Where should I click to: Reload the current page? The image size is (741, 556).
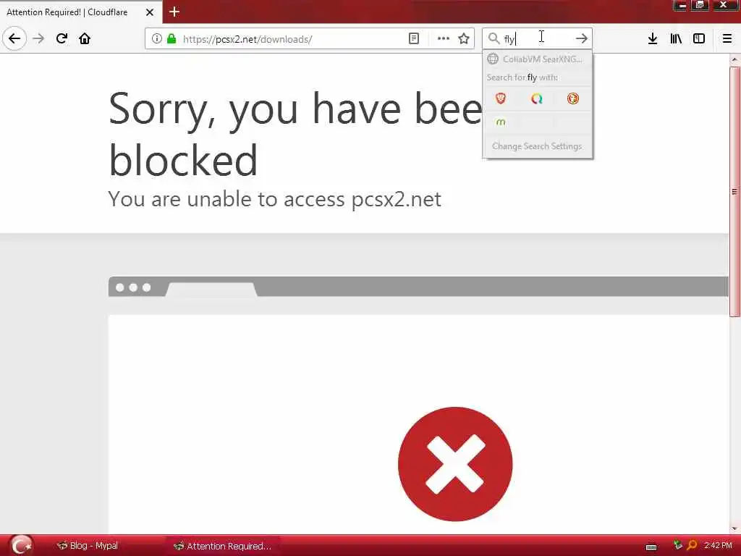coord(62,38)
